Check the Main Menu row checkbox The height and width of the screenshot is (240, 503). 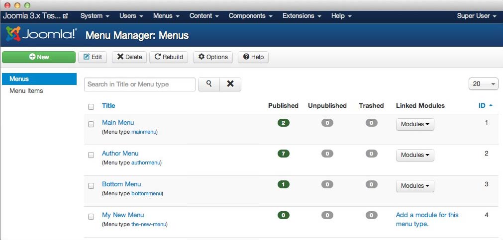[x=91, y=124]
